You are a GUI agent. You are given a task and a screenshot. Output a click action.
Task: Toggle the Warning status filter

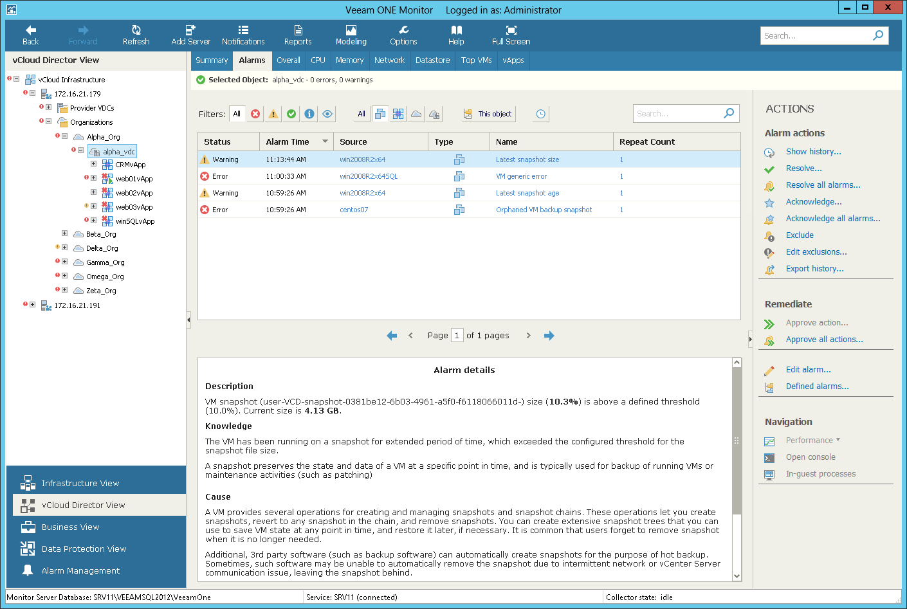pos(273,114)
